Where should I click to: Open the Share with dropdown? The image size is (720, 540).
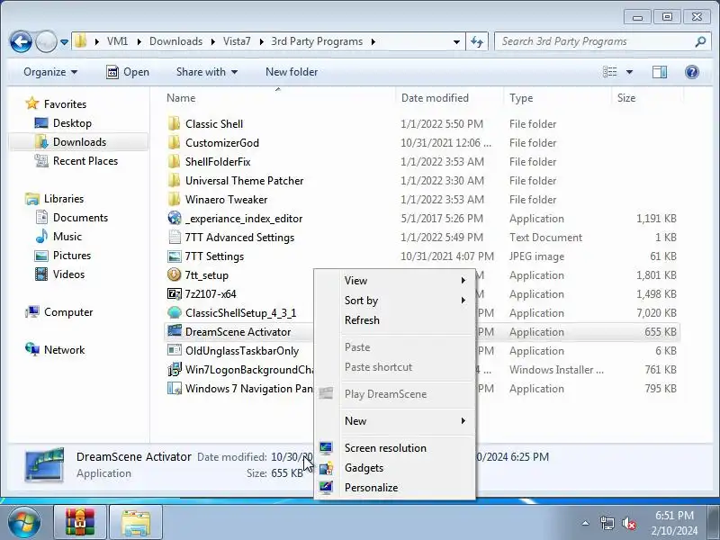tap(207, 72)
